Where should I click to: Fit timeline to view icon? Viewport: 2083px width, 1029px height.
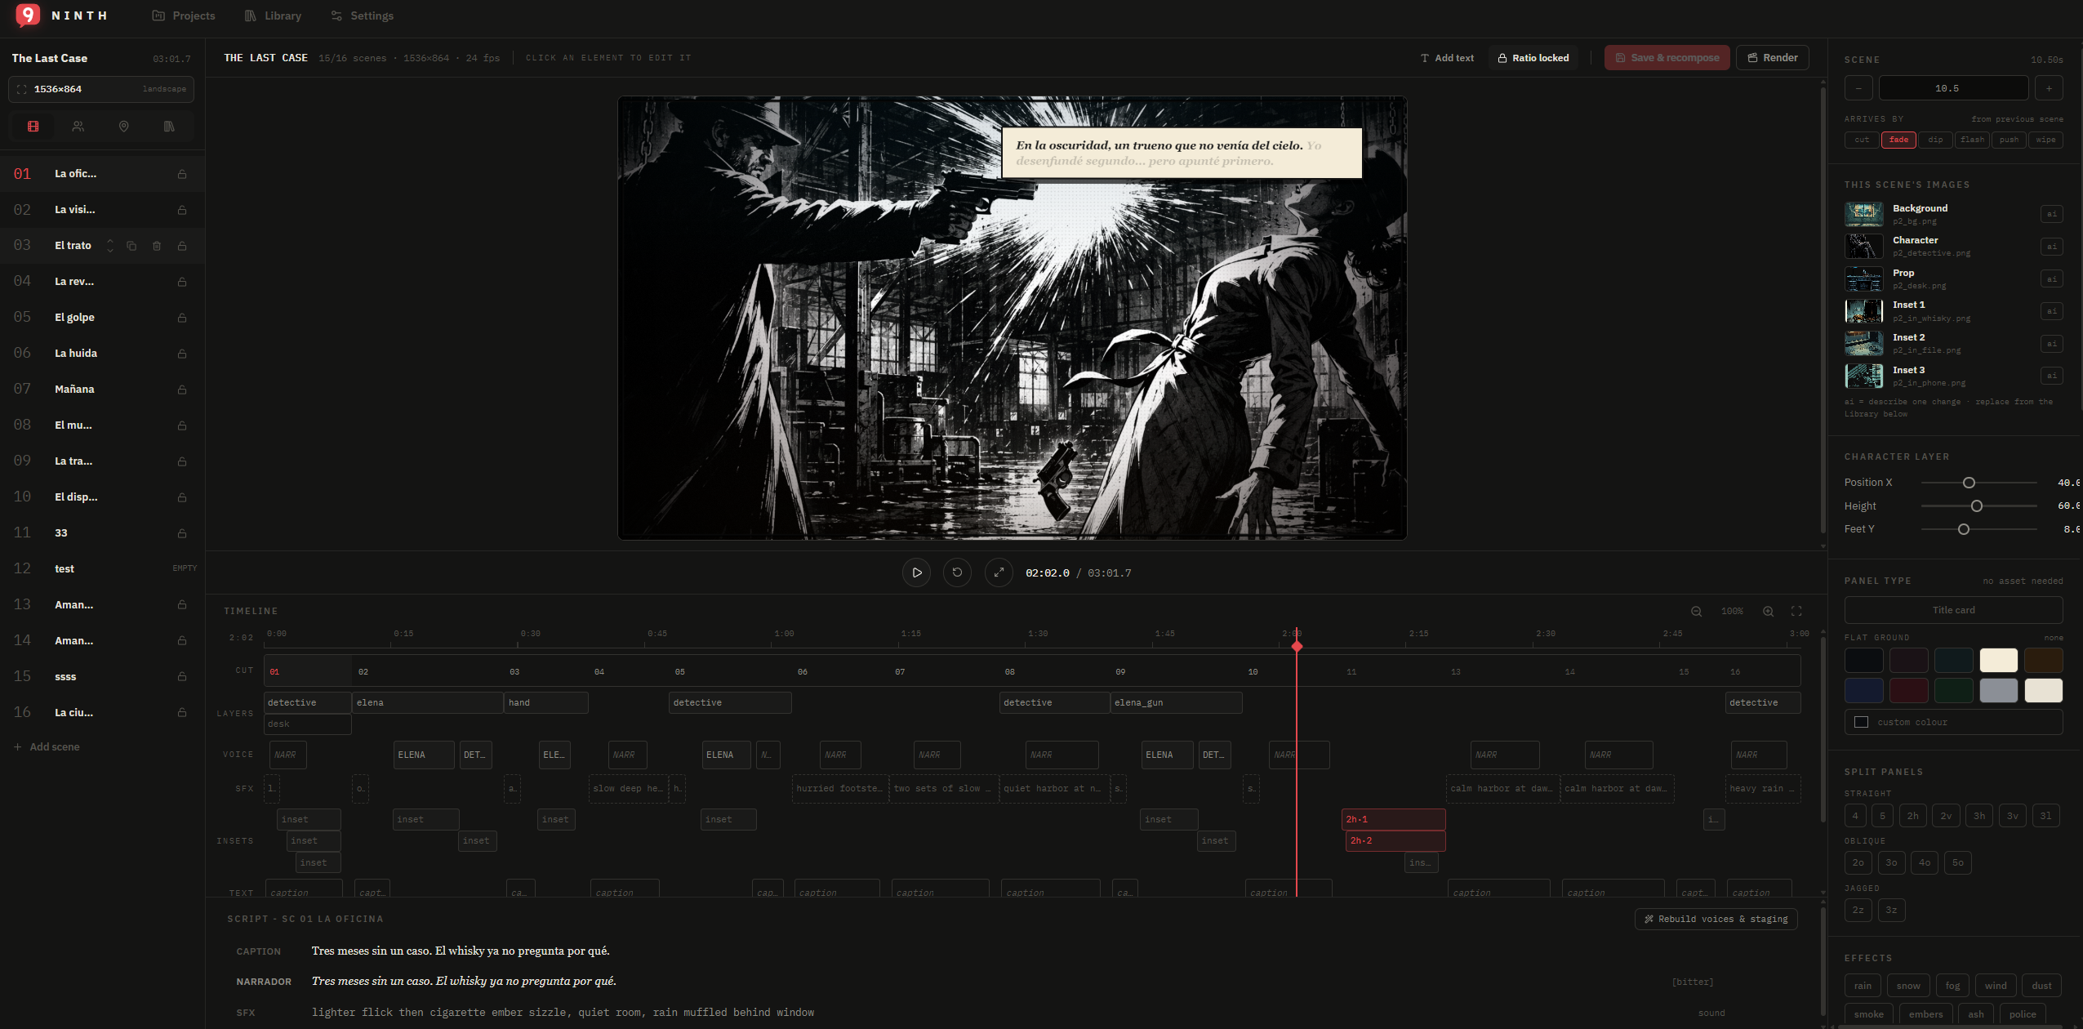(1796, 612)
